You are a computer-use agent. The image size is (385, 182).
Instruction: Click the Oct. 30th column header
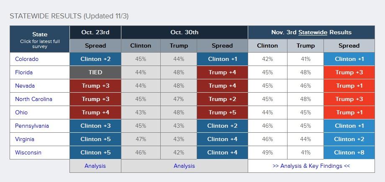pos(184,32)
